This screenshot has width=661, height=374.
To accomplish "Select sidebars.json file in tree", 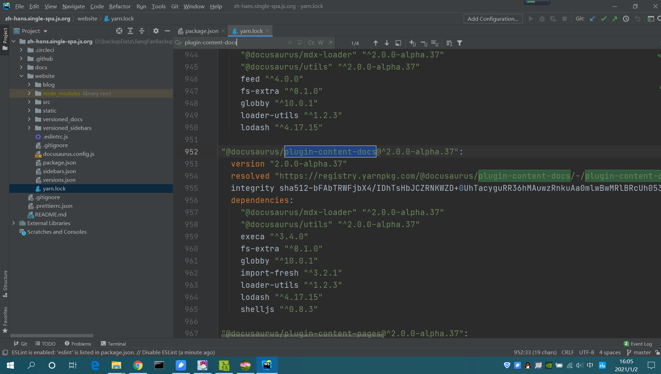I will point(59,171).
